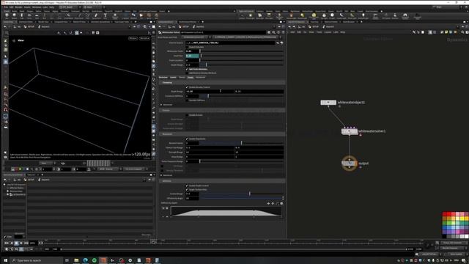Open the Auto Update dropdown at bottom right

point(457,254)
